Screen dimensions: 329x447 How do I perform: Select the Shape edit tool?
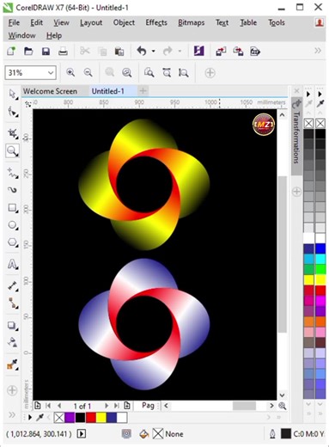point(12,112)
